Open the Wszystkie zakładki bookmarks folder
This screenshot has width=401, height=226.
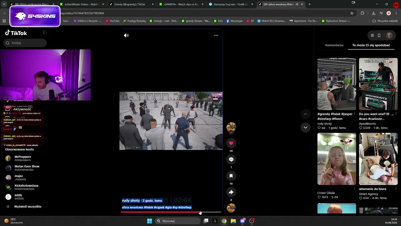[385, 21]
